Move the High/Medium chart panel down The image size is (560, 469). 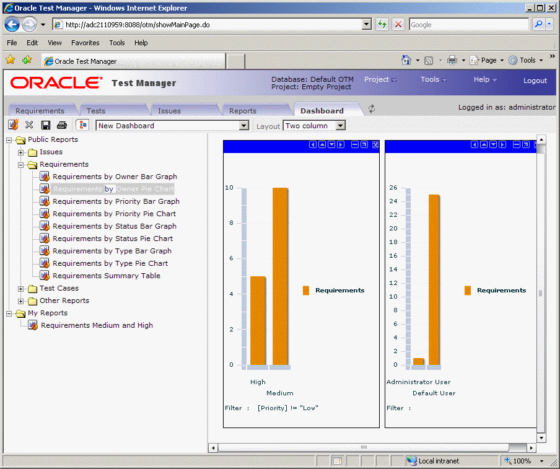click(331, 144)
